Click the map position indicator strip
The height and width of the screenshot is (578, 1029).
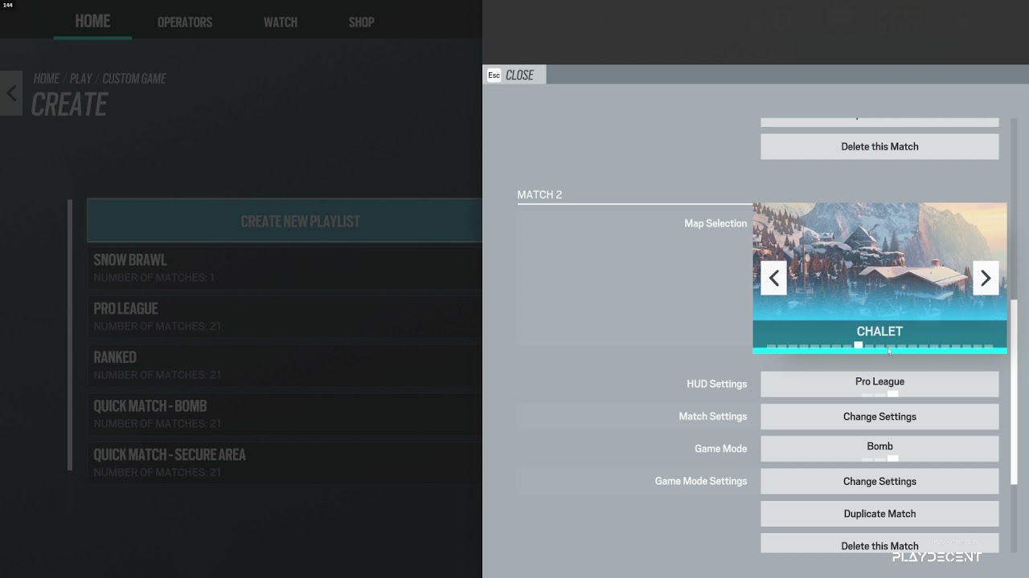(879, 346)
